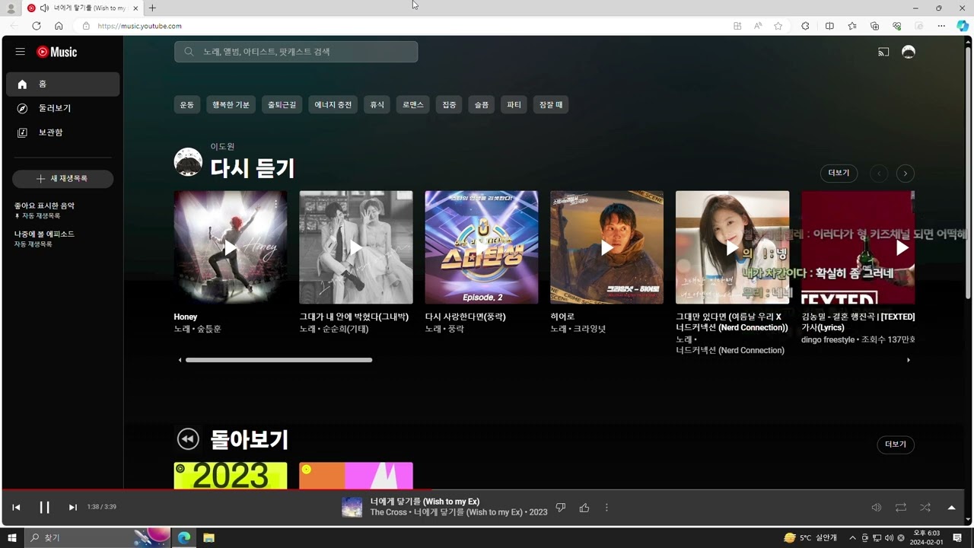This screenshot has width=974, height=548.
Task: Focus the song search field
Action: [296, 52]
